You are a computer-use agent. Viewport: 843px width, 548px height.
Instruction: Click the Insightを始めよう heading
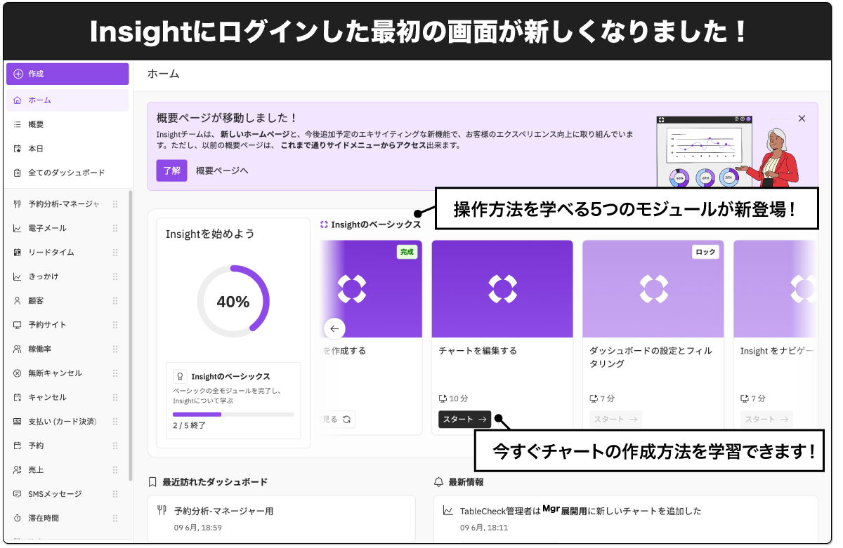(210, 234)
